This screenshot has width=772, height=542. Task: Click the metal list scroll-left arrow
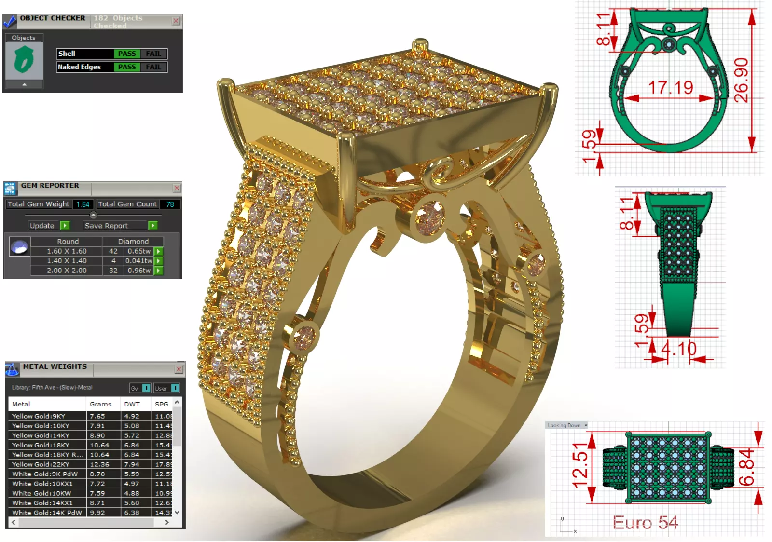tap(14, 522)
